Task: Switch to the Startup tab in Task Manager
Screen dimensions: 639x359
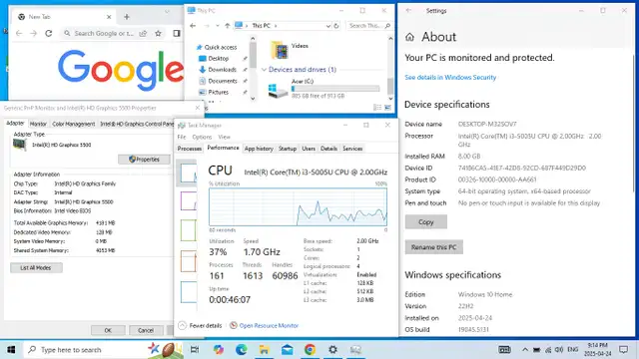Action: click(288, 149)
